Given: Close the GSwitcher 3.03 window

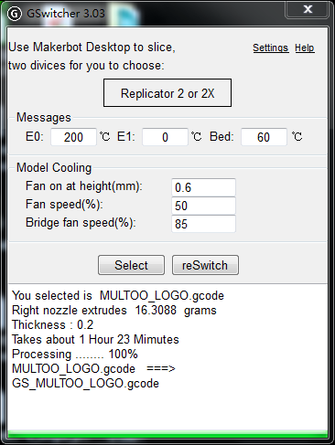Looking at the screenshot, I should tap(307, 10).
